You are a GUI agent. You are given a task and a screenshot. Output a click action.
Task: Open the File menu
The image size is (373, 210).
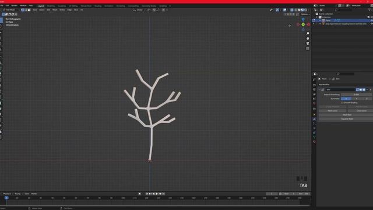[2, 5]
